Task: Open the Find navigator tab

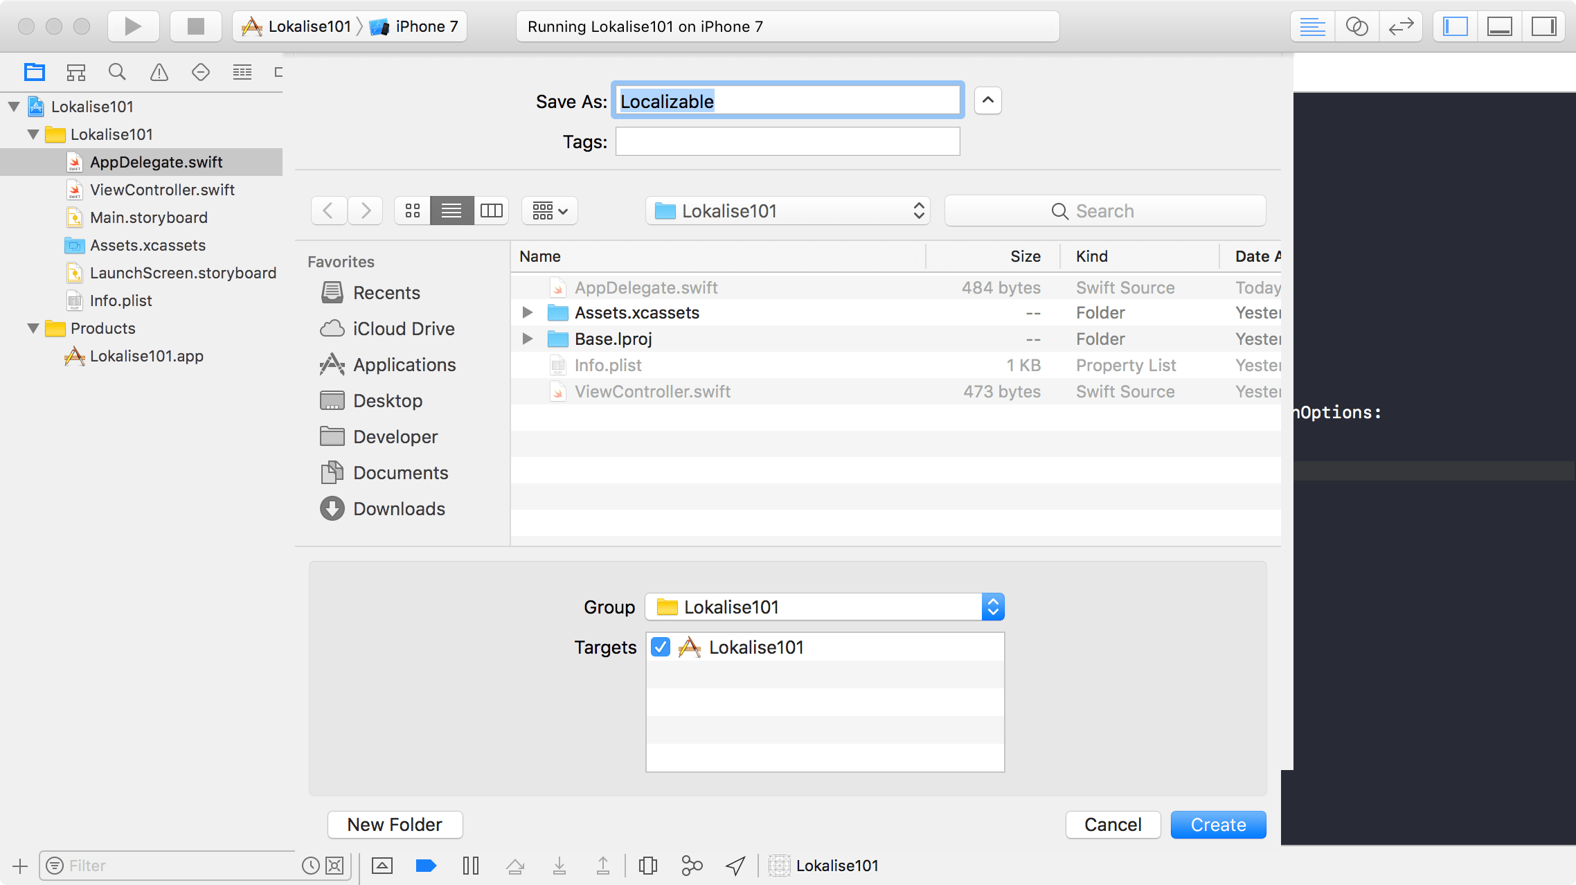Action: [x=117, y=72]
